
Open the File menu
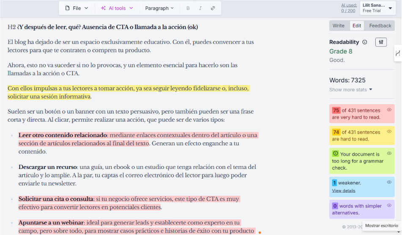pos(77,8)
